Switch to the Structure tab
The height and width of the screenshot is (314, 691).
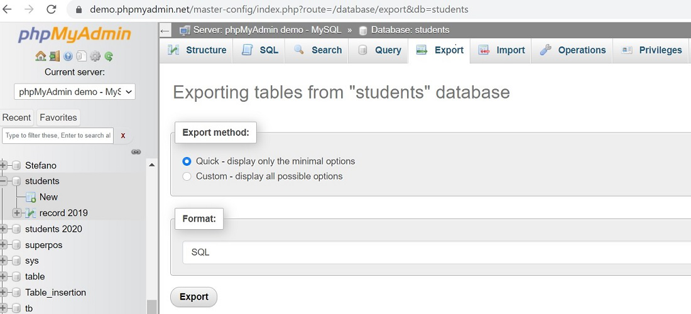coord(197,50)
